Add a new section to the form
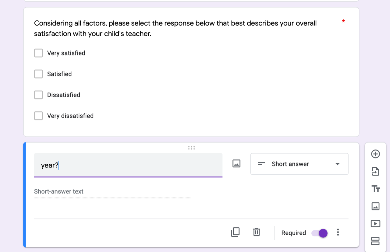 click(375, 241)
